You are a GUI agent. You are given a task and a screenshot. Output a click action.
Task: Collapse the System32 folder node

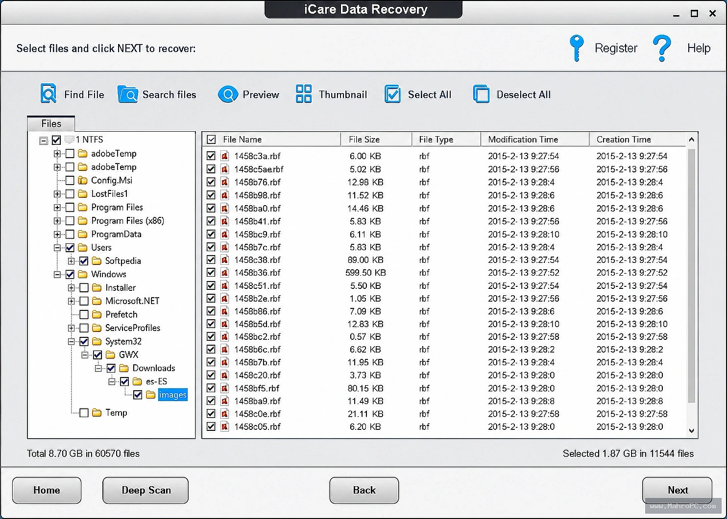pos(72,341)
